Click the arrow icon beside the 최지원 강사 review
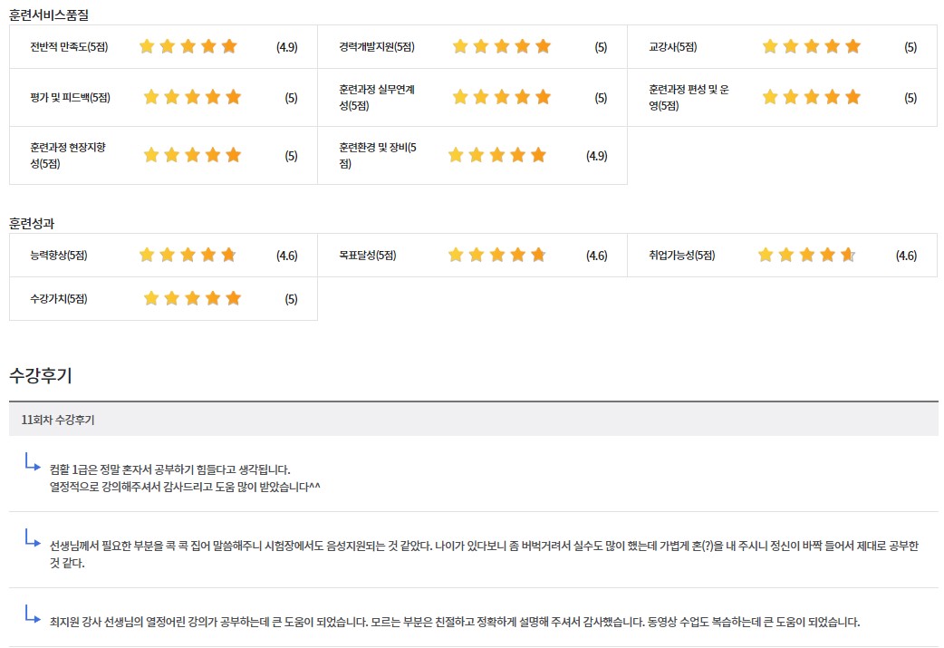Screen dimensions: 944x648 pos(33,613)
